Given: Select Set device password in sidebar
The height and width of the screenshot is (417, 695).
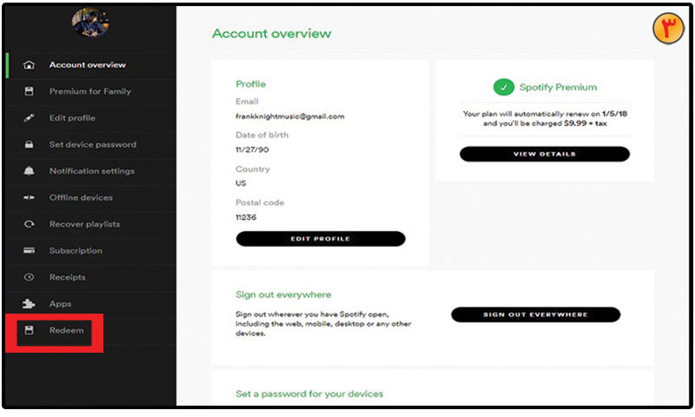Looking at the screenshot, I should 92,145.
